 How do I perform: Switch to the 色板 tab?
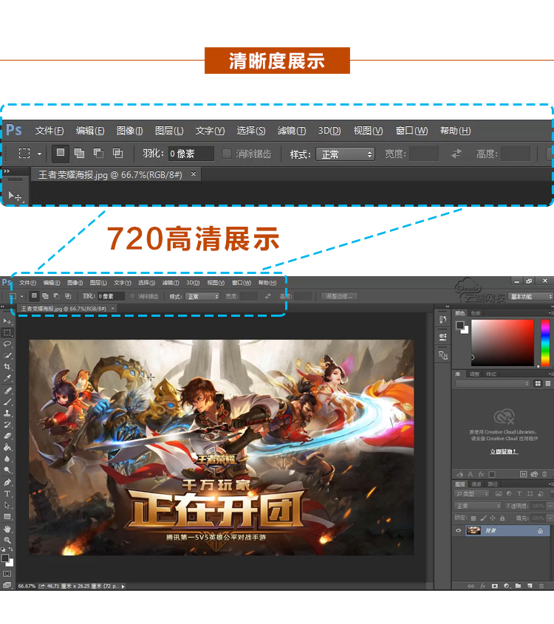pyautogui.click(x=476, y=313)
